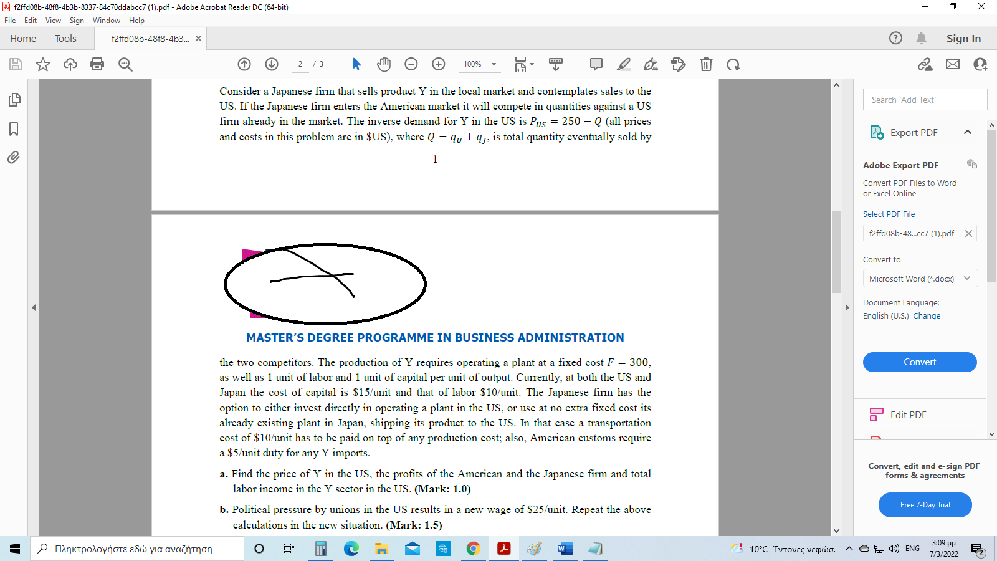The width and height of the screenshot is (997, 561).
Task: Send the document by email
Action: (952, 64)
